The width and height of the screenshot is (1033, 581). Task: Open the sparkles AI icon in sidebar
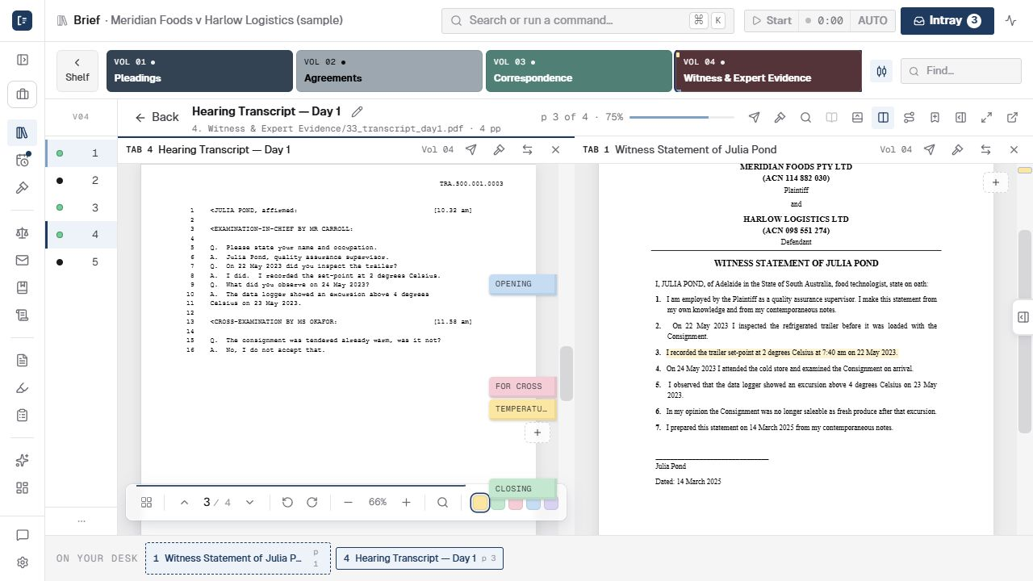[x=23, y=461]
